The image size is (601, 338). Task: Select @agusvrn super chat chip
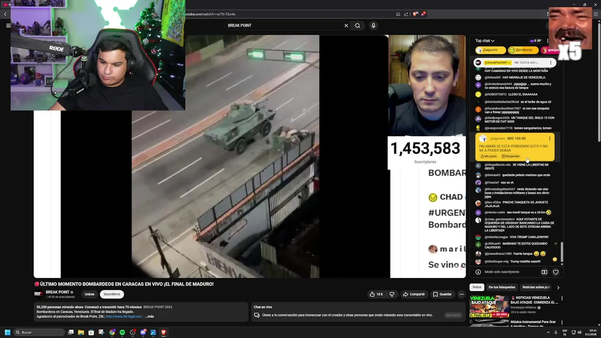(x=490, y=50)
